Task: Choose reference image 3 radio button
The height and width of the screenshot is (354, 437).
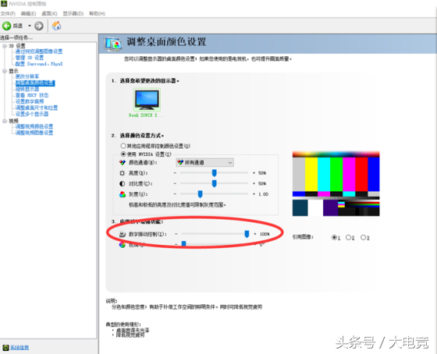Action: pos(363,237)
